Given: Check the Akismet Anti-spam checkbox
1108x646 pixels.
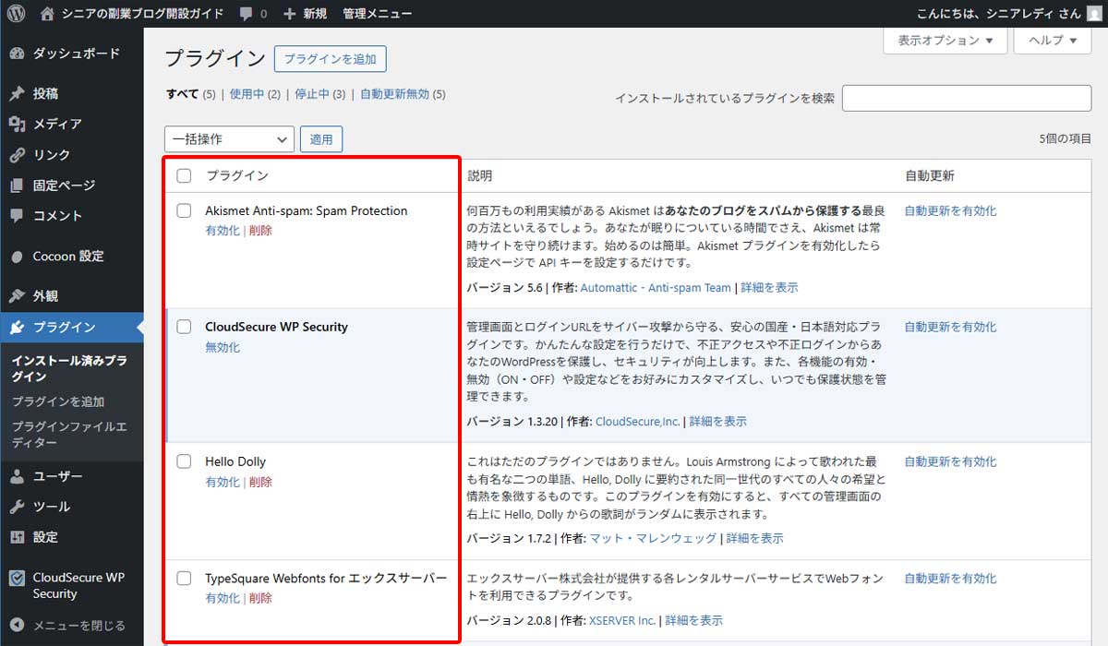Looking at the screenshot, I should click(x=184, y=210).
